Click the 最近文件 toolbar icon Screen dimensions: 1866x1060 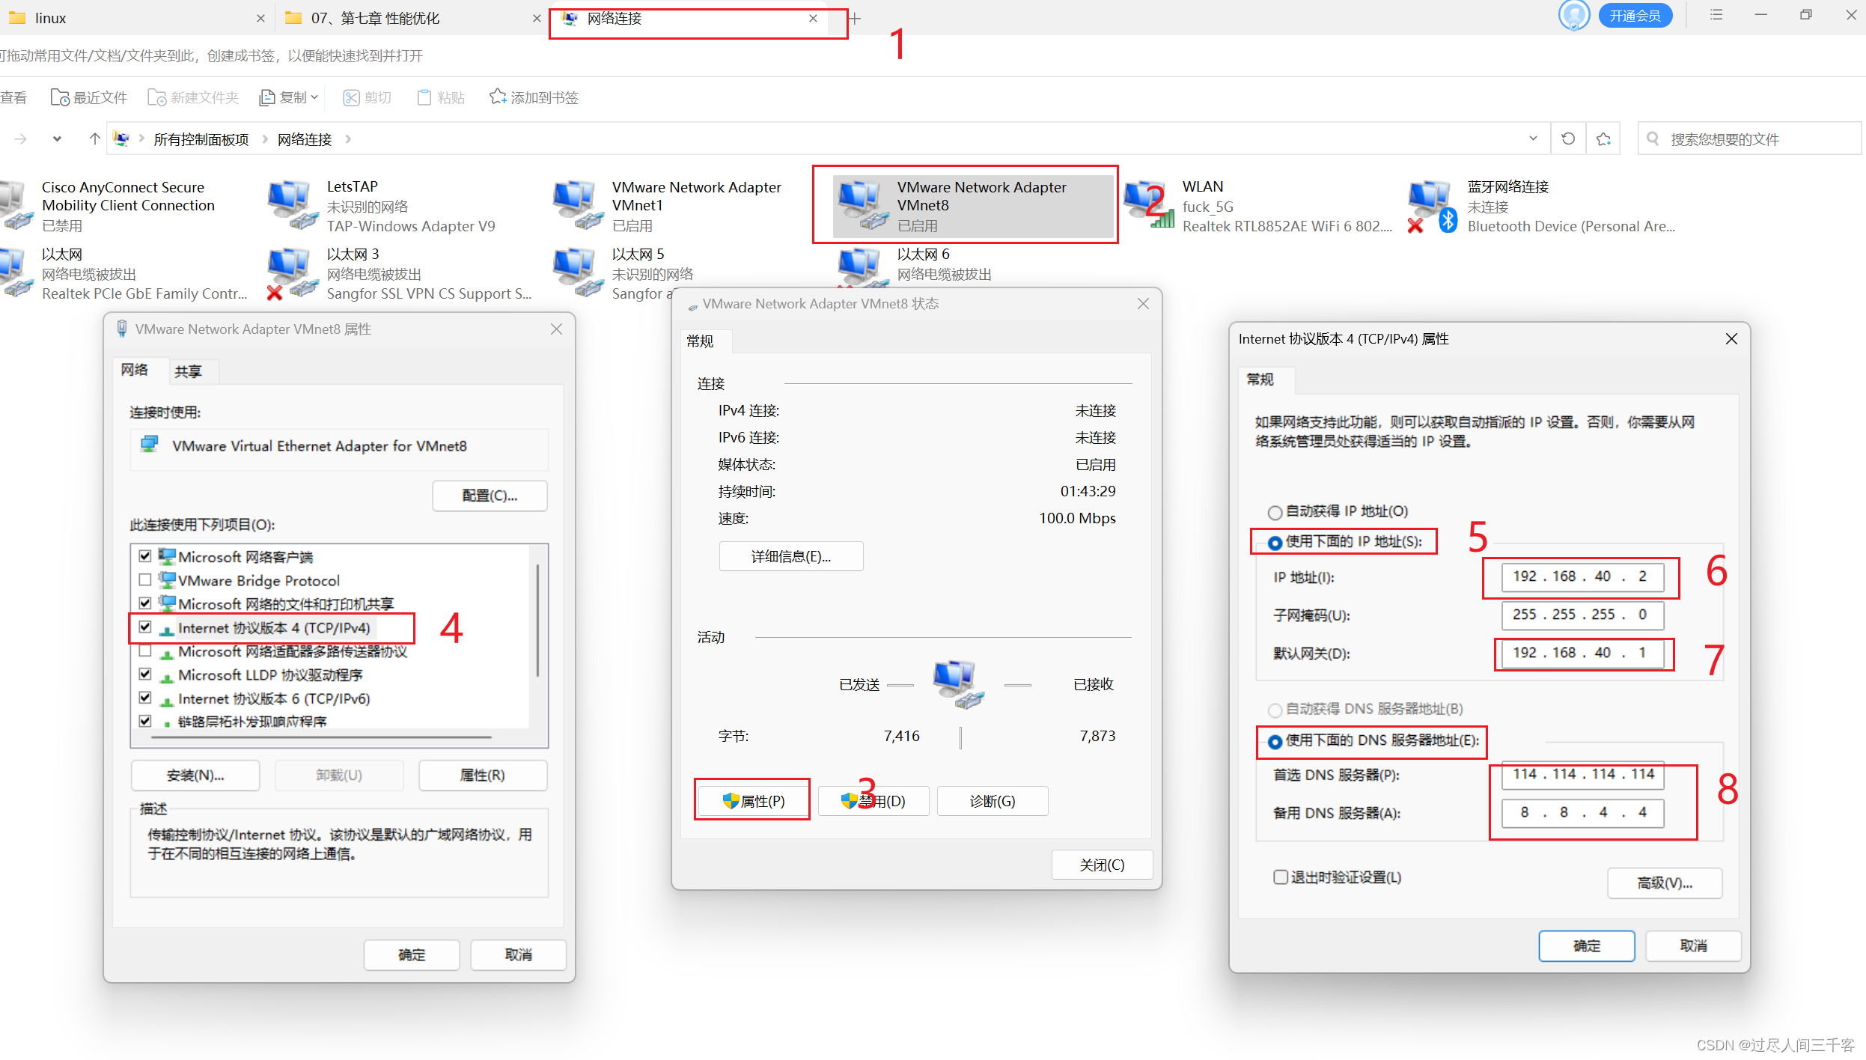pos(60,97)
